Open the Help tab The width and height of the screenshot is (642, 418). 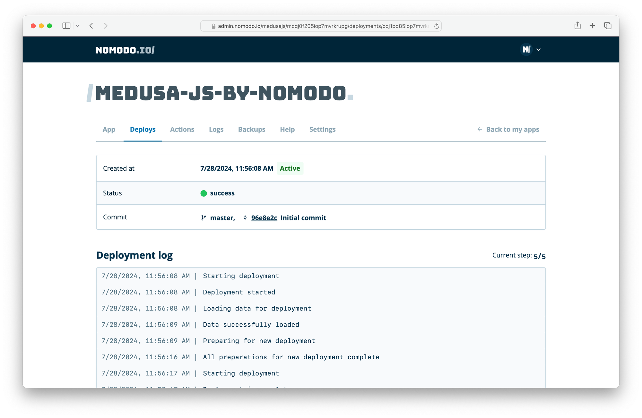click(287, 129)
